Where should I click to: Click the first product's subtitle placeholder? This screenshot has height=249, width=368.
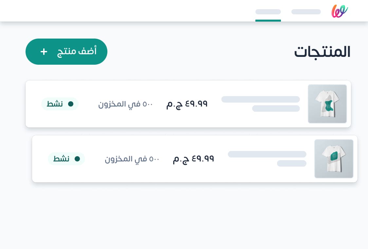coord(276,108)
